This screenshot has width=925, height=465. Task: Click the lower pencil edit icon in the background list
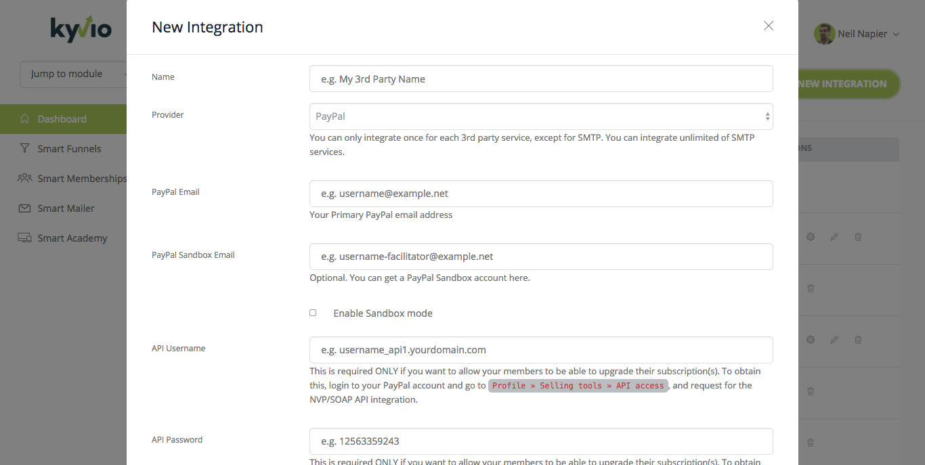pos(834,340)
